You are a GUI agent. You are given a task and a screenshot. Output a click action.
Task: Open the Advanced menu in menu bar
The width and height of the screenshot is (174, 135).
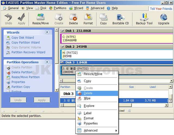95,8
